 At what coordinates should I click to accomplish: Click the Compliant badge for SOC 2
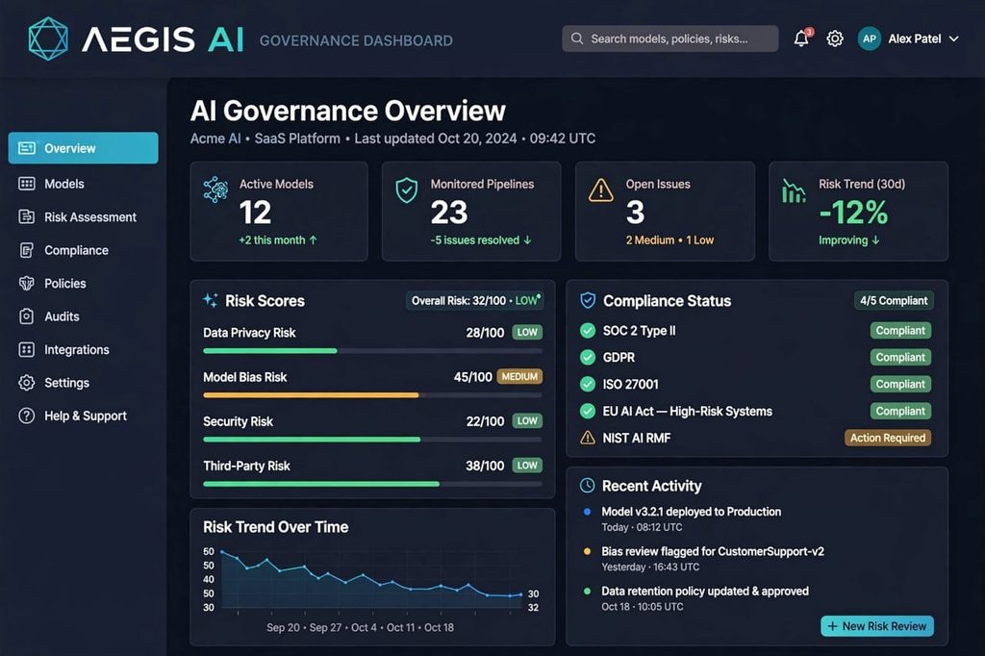(900, 331)
